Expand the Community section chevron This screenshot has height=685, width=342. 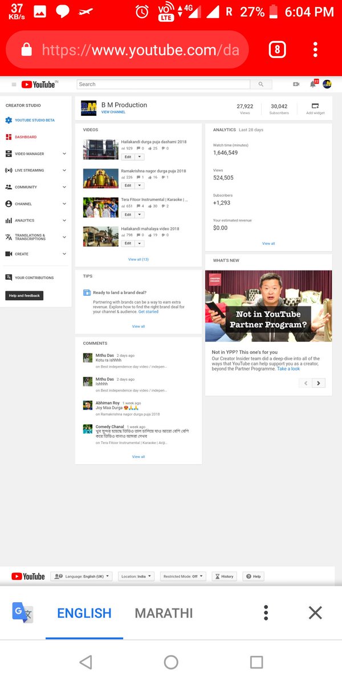tap(64, 187)
